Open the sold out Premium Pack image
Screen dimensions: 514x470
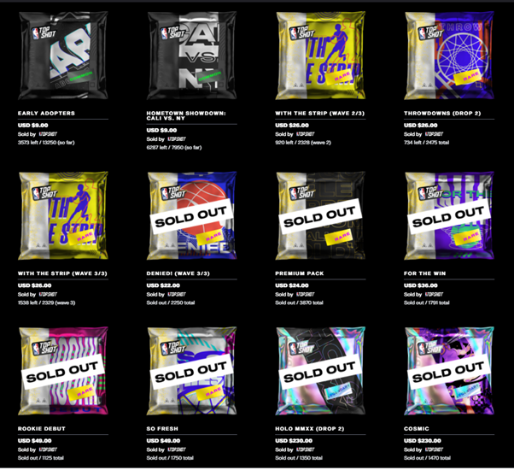(320, 215)
